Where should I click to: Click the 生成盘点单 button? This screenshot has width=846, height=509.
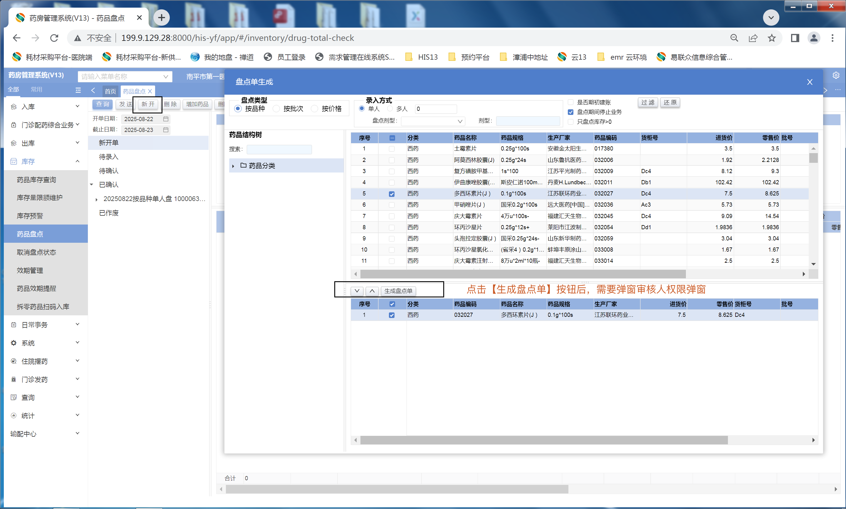tap(398, 291)
